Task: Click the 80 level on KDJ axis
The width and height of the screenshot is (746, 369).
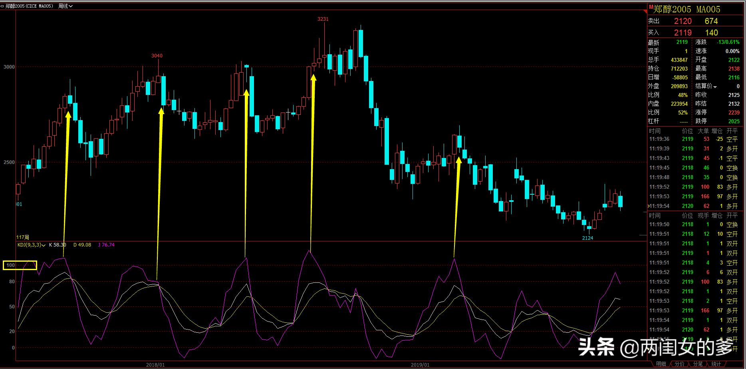Action: pyautogui.click(x=12, y=282)
